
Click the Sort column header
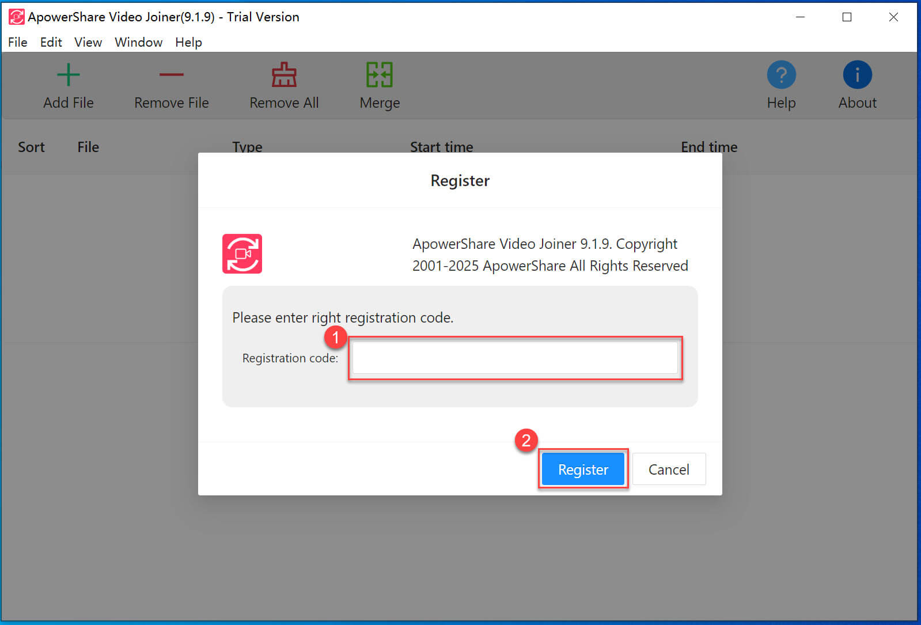(31, 147)
